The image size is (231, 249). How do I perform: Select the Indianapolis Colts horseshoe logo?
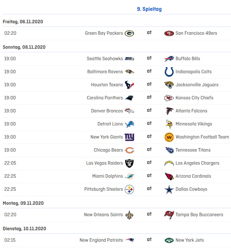169,72
